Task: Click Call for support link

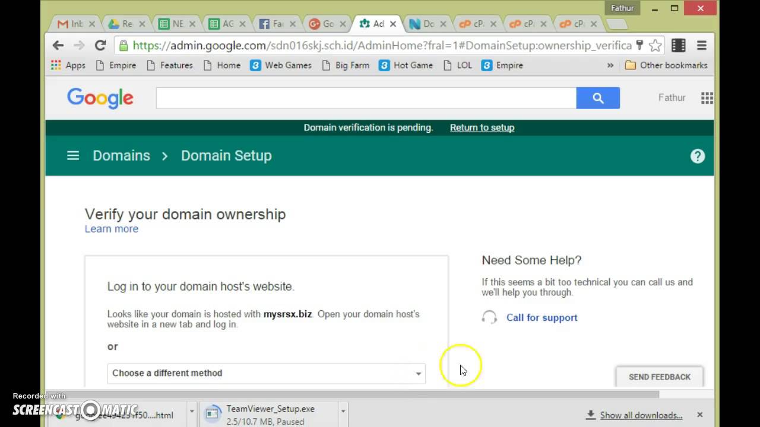Action: (x=542, y=318)
